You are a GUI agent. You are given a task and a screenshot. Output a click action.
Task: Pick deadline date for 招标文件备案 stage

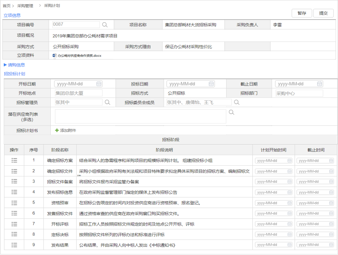(x=315, y=182)
